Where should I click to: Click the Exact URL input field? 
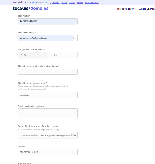pyautogui.click(x=48, y=135)
